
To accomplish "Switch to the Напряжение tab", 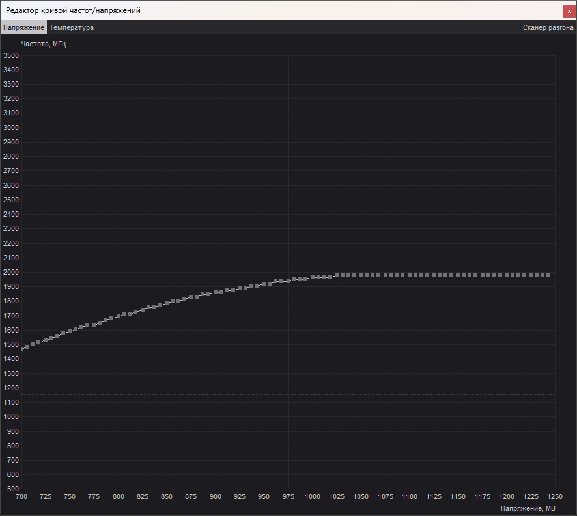I will pyautogui.click(x=23, y=27).
